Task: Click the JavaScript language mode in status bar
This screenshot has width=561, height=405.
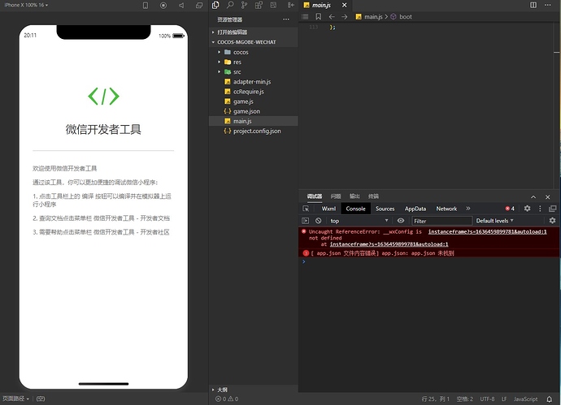Action: click(x=525, y=399)
